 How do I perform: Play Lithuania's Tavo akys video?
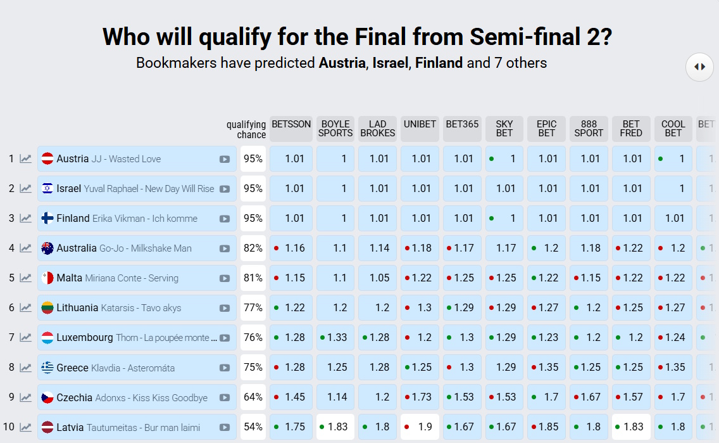225,308
